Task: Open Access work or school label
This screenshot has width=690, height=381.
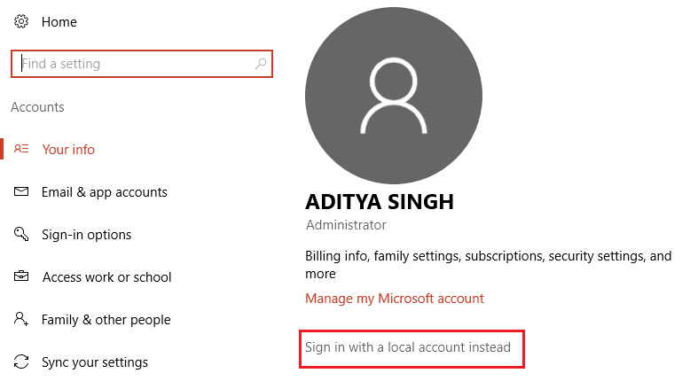Action: [x=106, y=277]
